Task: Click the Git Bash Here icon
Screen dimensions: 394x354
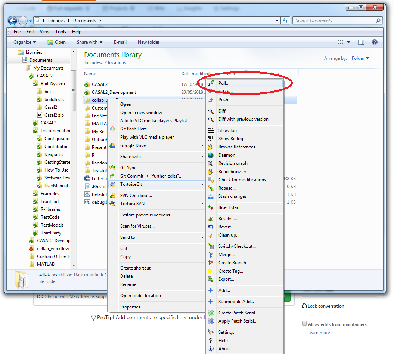Action: click(x=112, y=129)
